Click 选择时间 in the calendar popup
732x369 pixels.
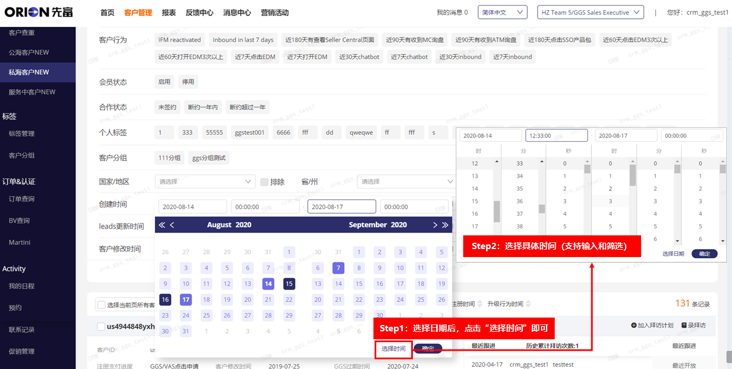tap(393, 349)
